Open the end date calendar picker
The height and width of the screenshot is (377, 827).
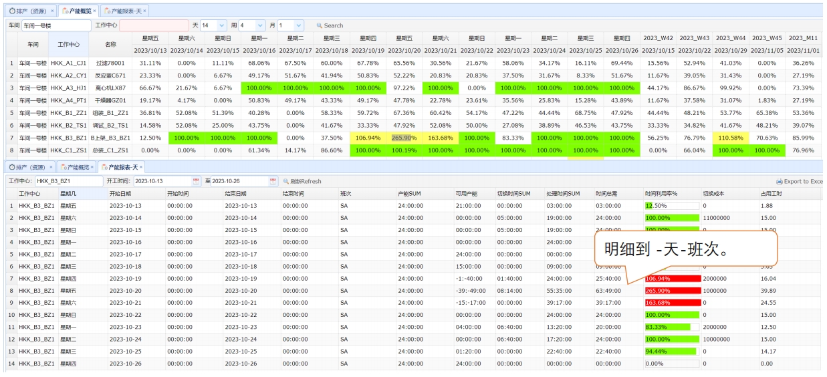point(273,181)
